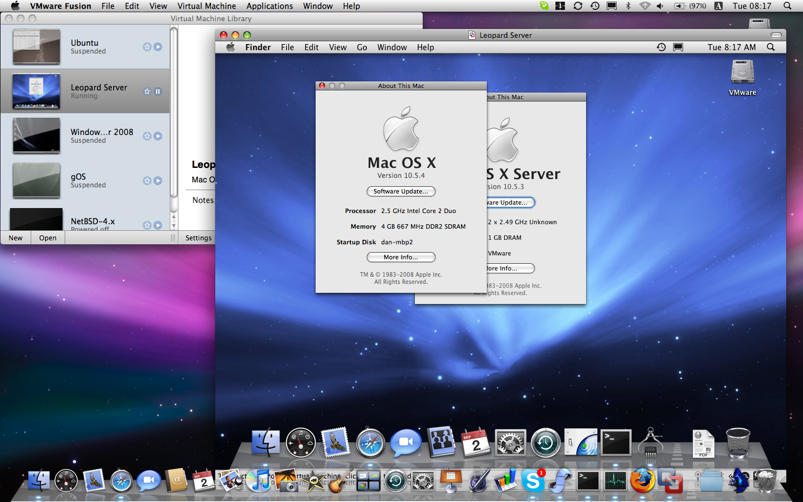
Task: Click Open in Virtual Machine Library
Action: tap(48, 238)
